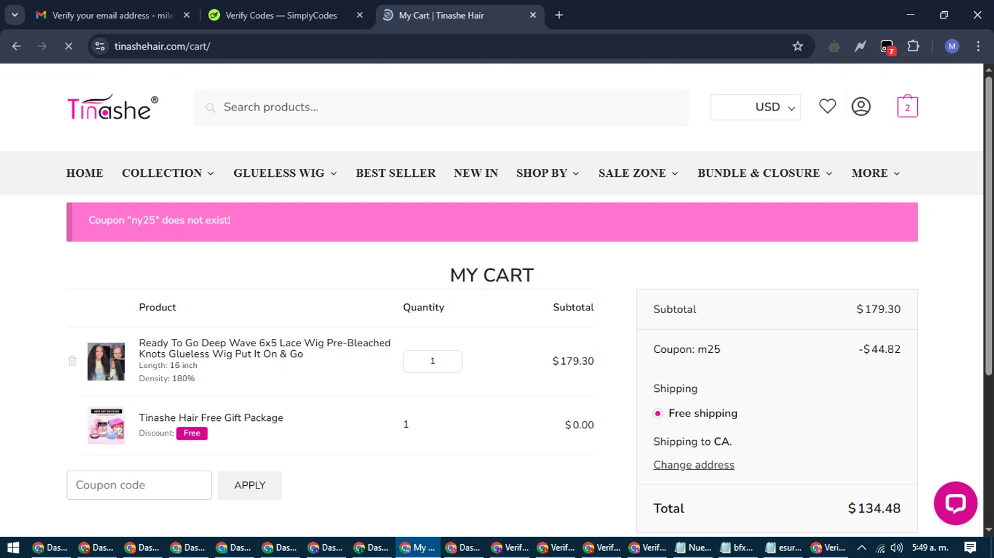View site information icon in address bar
The height and width of the screenshot is (558, 994).
(x=100, y=46)
